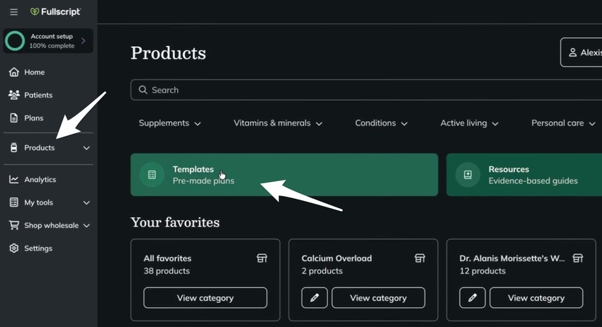
Task: Expand the Products sidebar chevron
Action: point(86,148)
